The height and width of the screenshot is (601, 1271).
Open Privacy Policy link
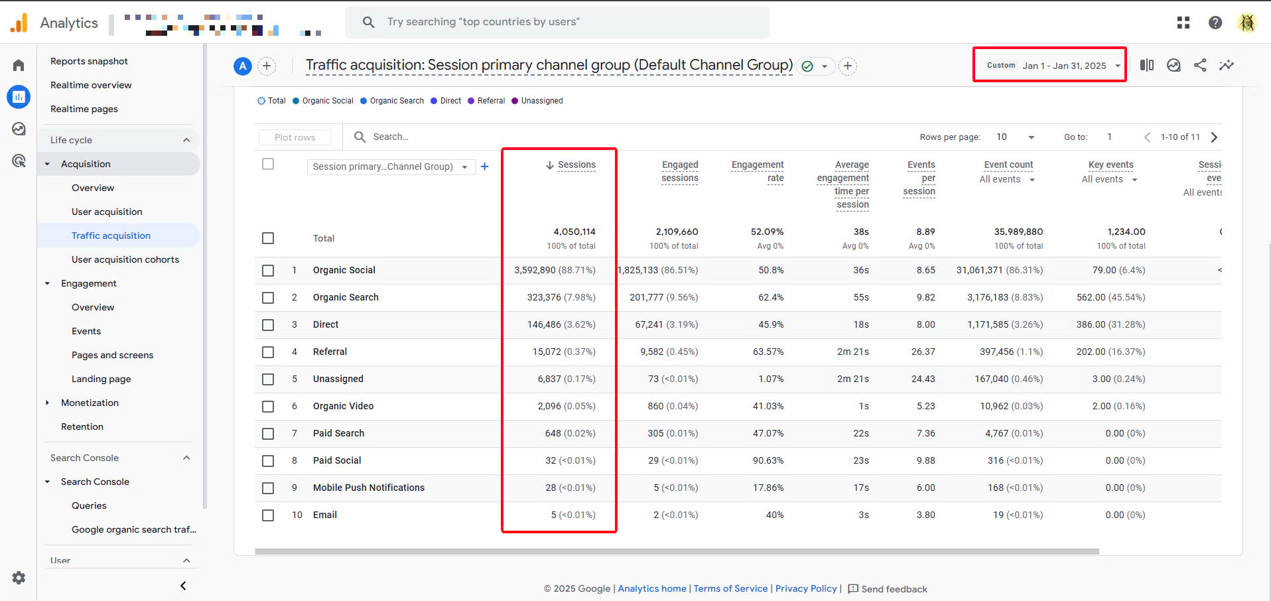[806, 588]
